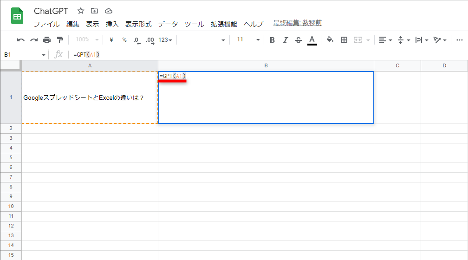This screenshot has height=260, width=468.
Task: Redo the last action
Action: 34,40
